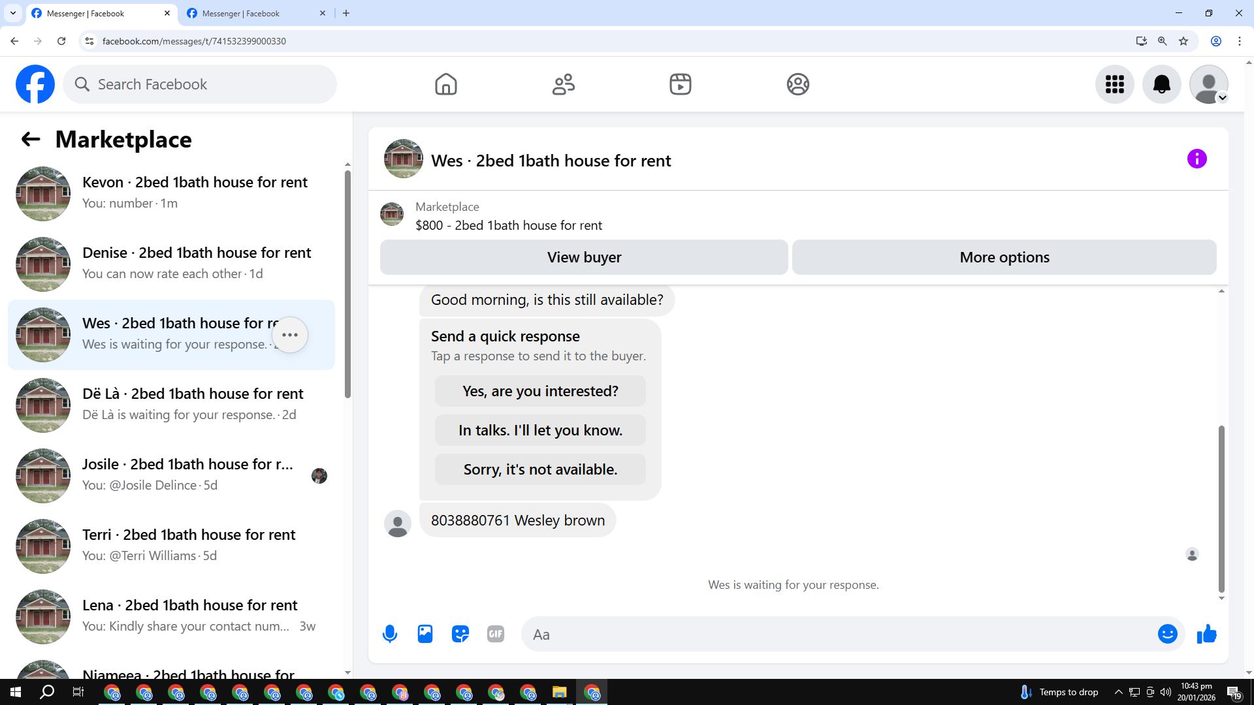Open the Chrome profile button
Viewport: 1254px width, 705px height.
tap(1216, 41)
